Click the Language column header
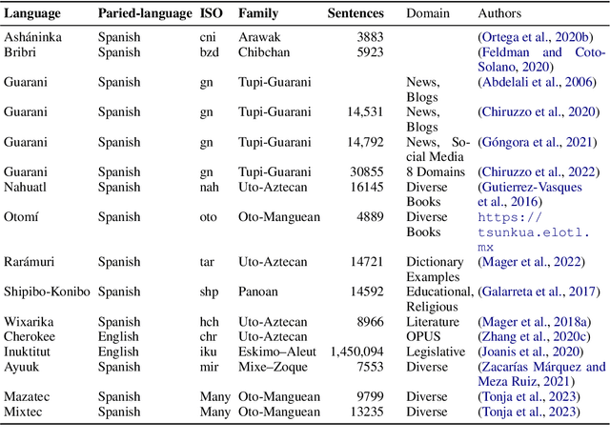The image size is (610, 442). [31, 15]
